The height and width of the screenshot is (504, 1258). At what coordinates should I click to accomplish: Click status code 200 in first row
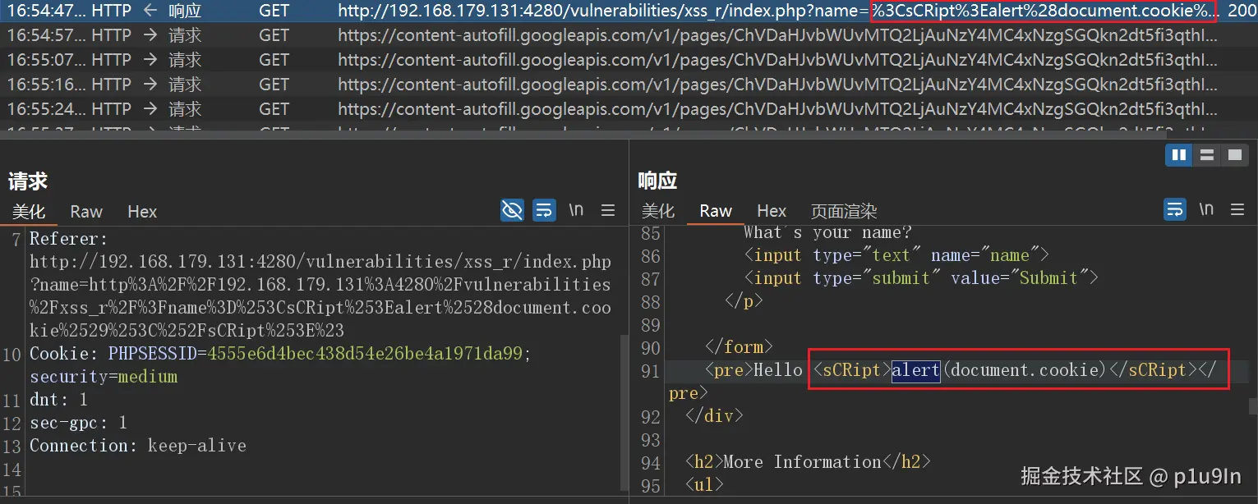point(1242,11)
